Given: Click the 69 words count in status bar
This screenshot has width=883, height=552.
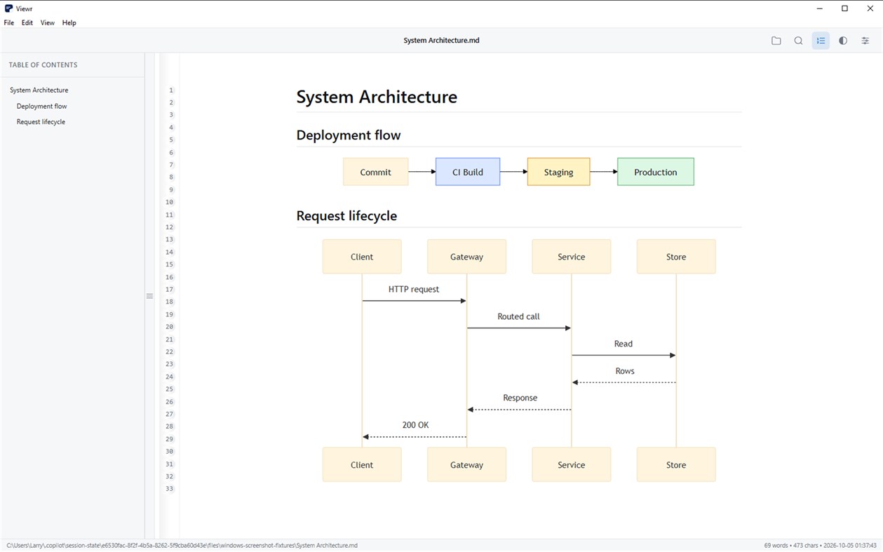Looking at the screenshot, I should 776,546.
